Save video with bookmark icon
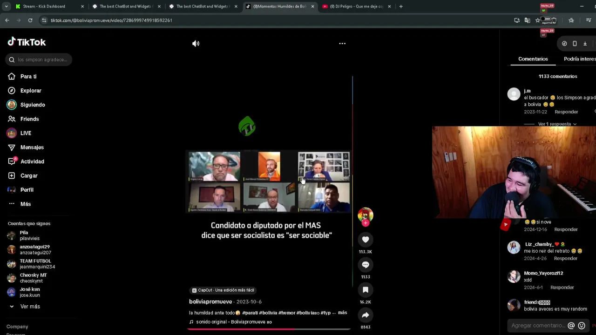 (x=366, y=290)
